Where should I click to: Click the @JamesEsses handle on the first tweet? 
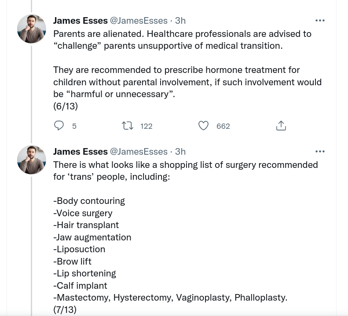point(139,21)
